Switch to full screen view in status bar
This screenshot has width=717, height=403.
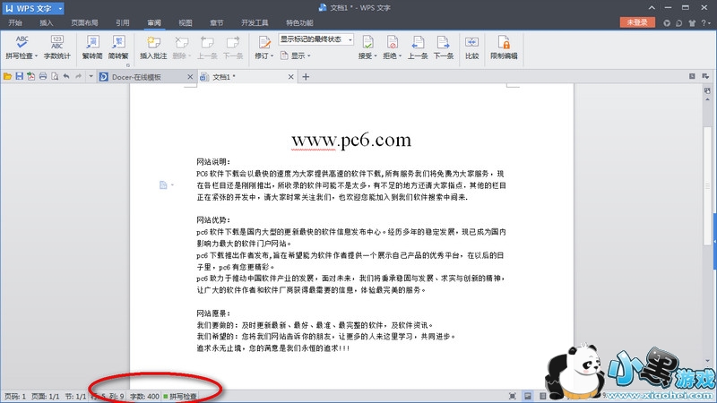tap(513, 396)
